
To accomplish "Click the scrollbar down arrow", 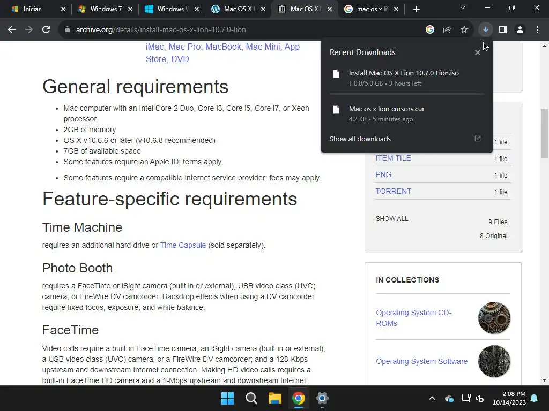I will coord(544,380).
